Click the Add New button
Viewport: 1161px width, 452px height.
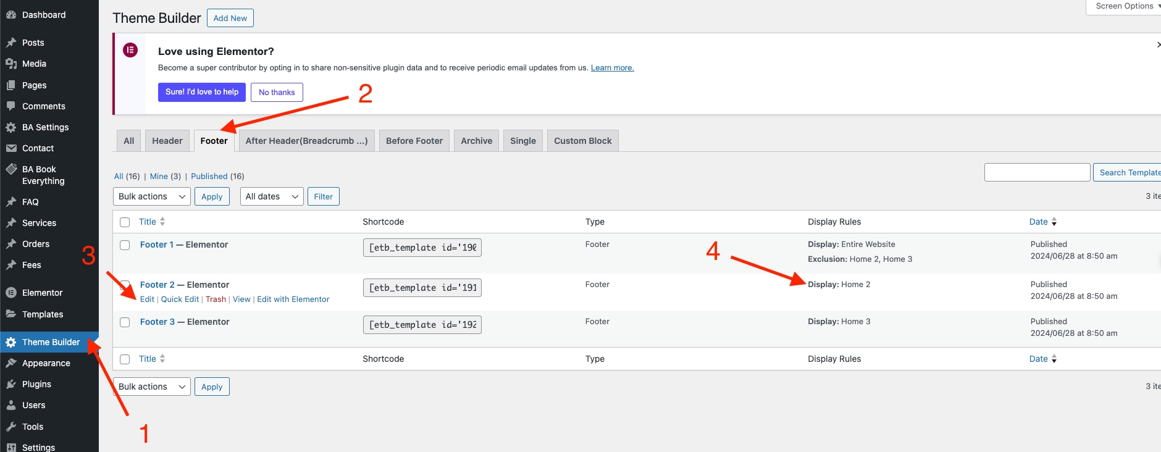click(x=230, y=18)
